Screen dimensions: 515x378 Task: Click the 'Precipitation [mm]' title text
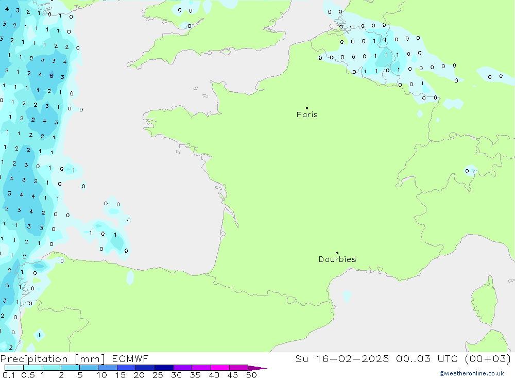coord(53,358)
